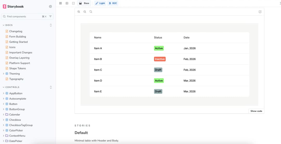Open the sidebar filter icon
Viewport: 281px width, 144px height.
(50, 16)
